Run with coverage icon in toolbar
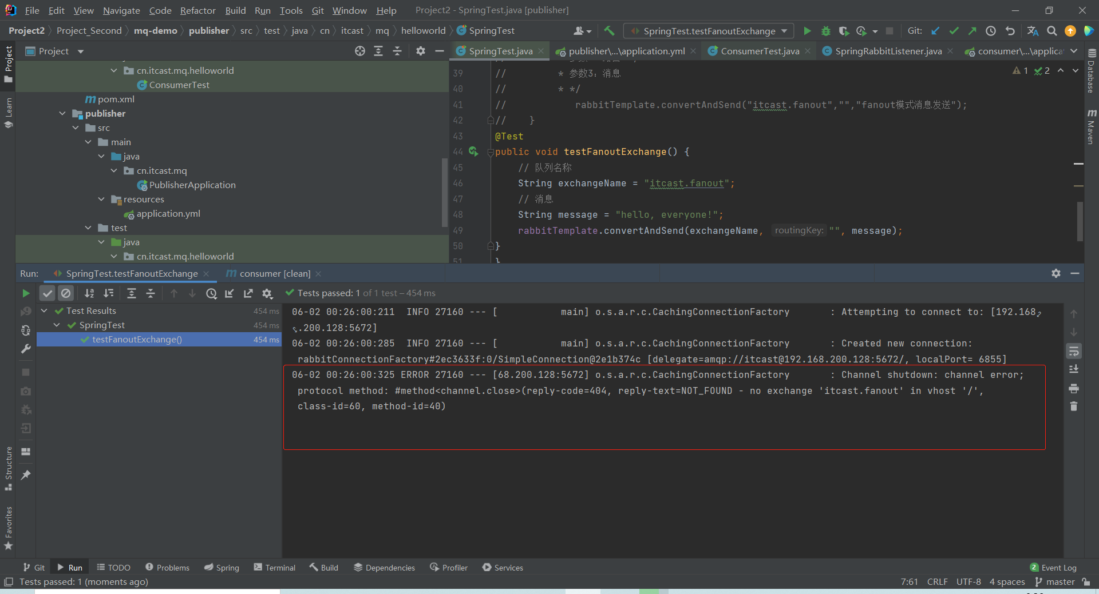The height and width of the screenshot is (594, 1099). click(843, 31)
